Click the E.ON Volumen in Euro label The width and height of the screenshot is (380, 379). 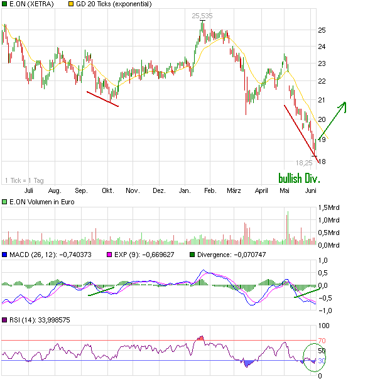[42, 202]
